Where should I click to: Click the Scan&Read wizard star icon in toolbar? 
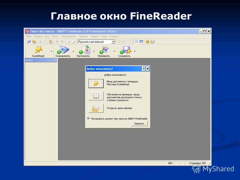click(38, 49)
